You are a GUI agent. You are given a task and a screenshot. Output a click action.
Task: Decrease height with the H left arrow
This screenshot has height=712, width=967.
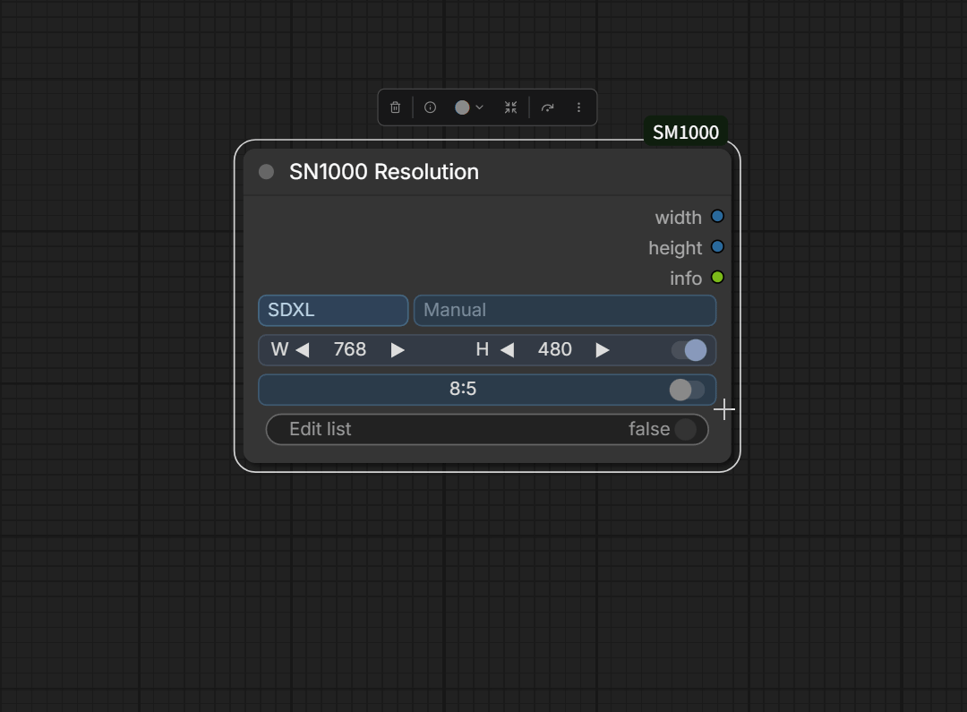[x=507, y=350]
